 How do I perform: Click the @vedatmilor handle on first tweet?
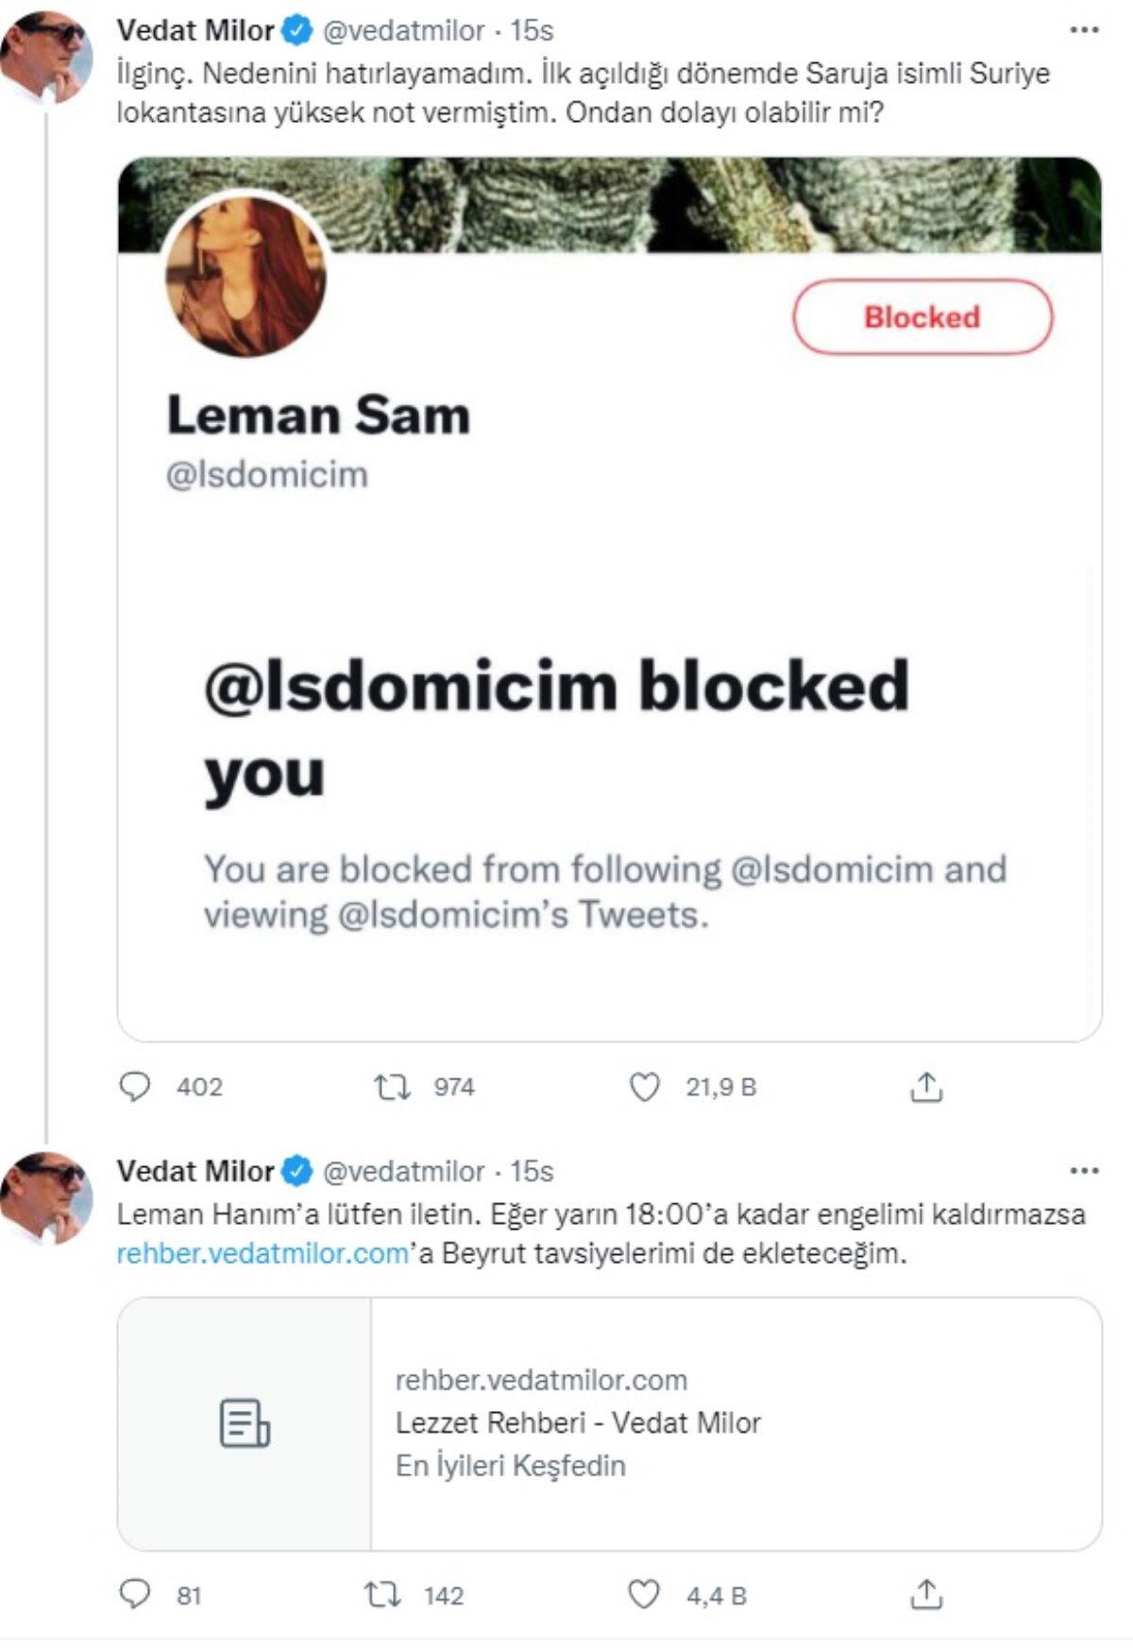point(403,30)
